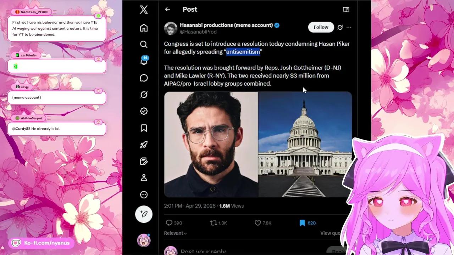Image resolution: width=454 pixels, height=255 pixels.
Task: Go to Home feed icon
Action: click(144, 28)
